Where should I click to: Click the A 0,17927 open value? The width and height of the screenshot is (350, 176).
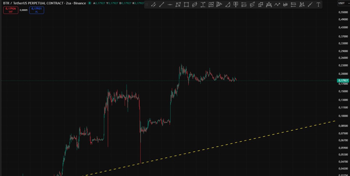pos(99,3)
